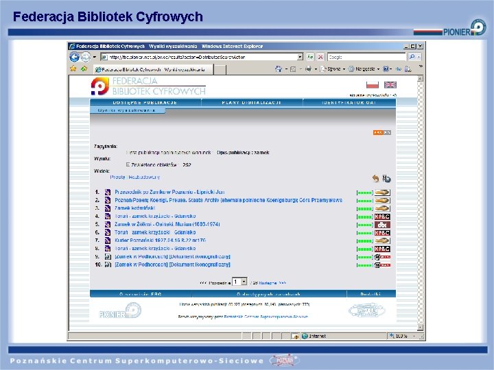The width and height of the screenshot is (494, 370).
Task: Click the browser Back arrow button
Action: pos(74,57)
